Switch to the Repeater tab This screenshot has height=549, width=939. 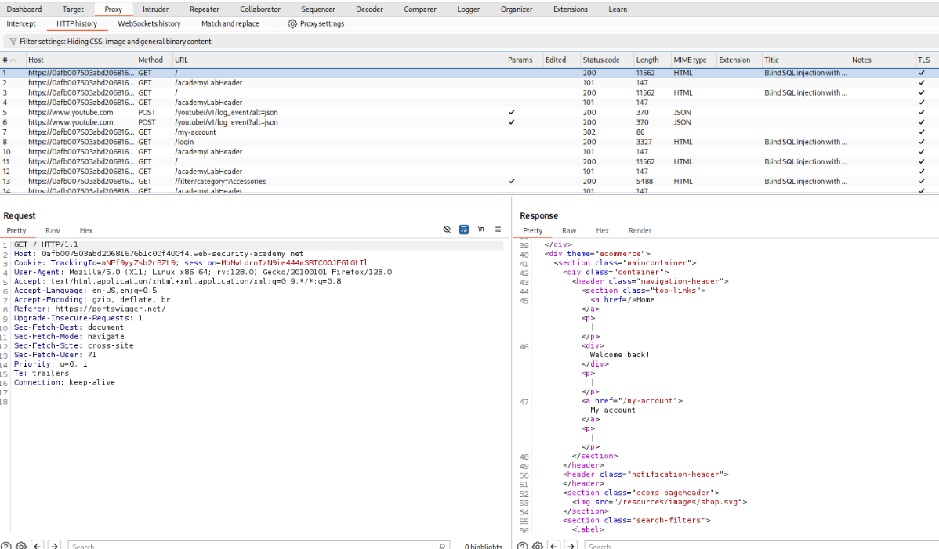pos(204,9)
